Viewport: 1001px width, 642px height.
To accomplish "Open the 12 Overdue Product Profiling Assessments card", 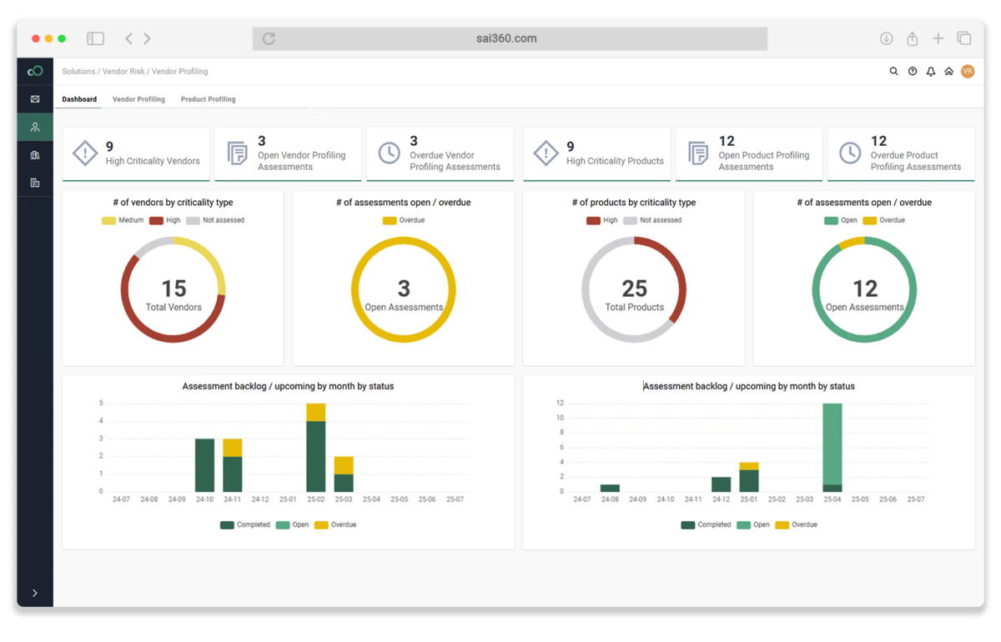I will click(x=901, y=153).
